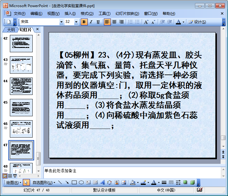Apply the line color brush

pyautogui.click(x=143, y=182)
